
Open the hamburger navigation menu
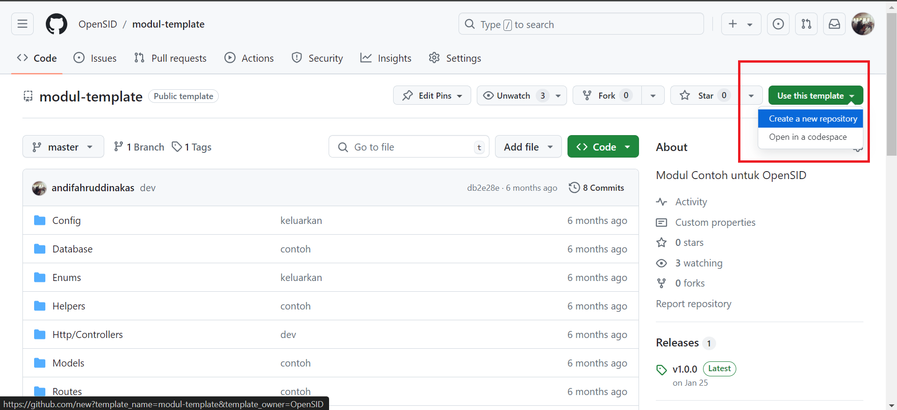pos(22,24)
